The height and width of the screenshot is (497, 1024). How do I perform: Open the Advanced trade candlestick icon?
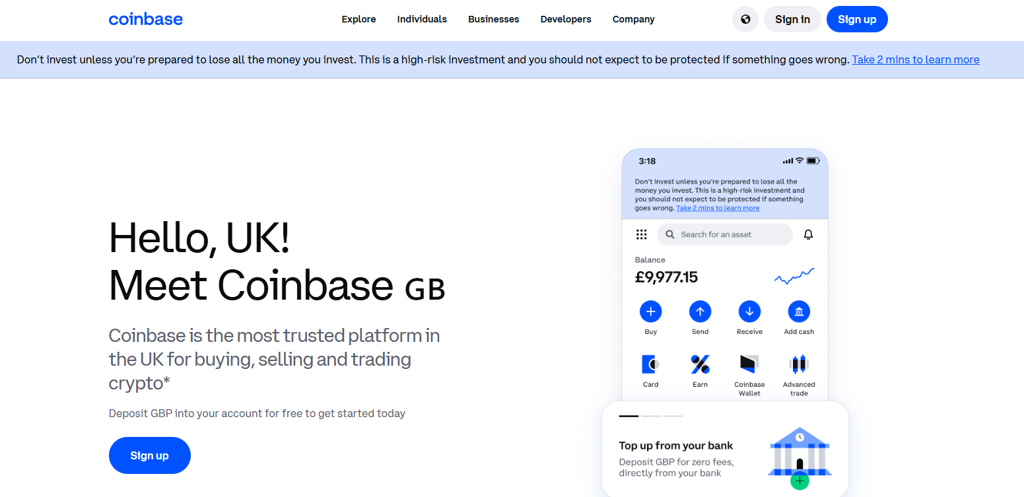pyautogui.click(x=799, y=364)
